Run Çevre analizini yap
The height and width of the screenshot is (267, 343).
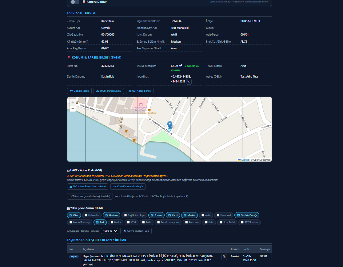coord(136,231)
